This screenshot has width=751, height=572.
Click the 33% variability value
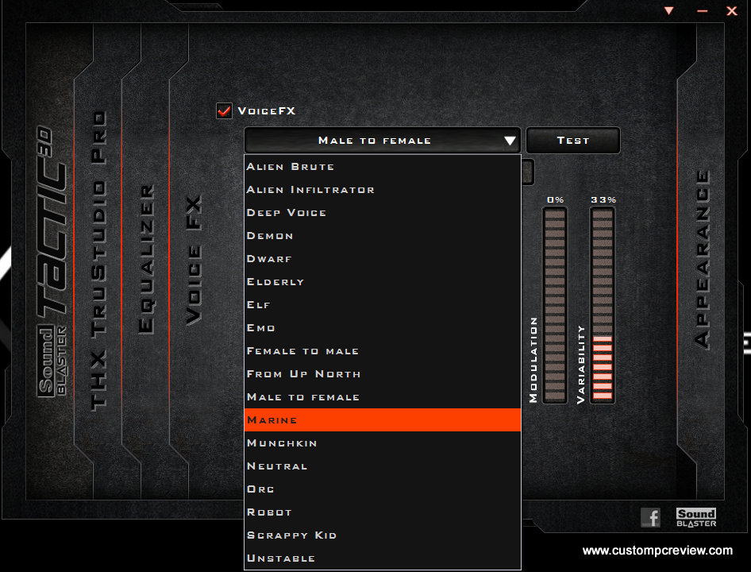(x=603, y=199)
